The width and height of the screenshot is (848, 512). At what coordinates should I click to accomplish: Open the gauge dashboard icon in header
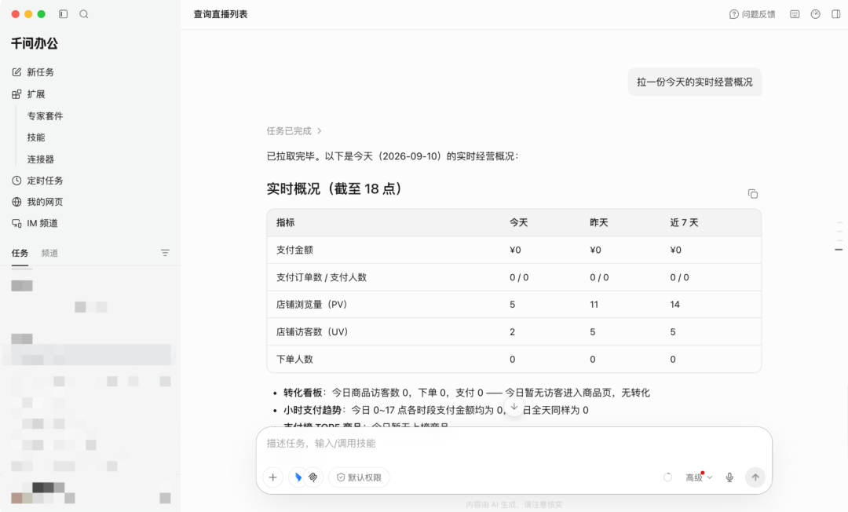pos(816,14)
